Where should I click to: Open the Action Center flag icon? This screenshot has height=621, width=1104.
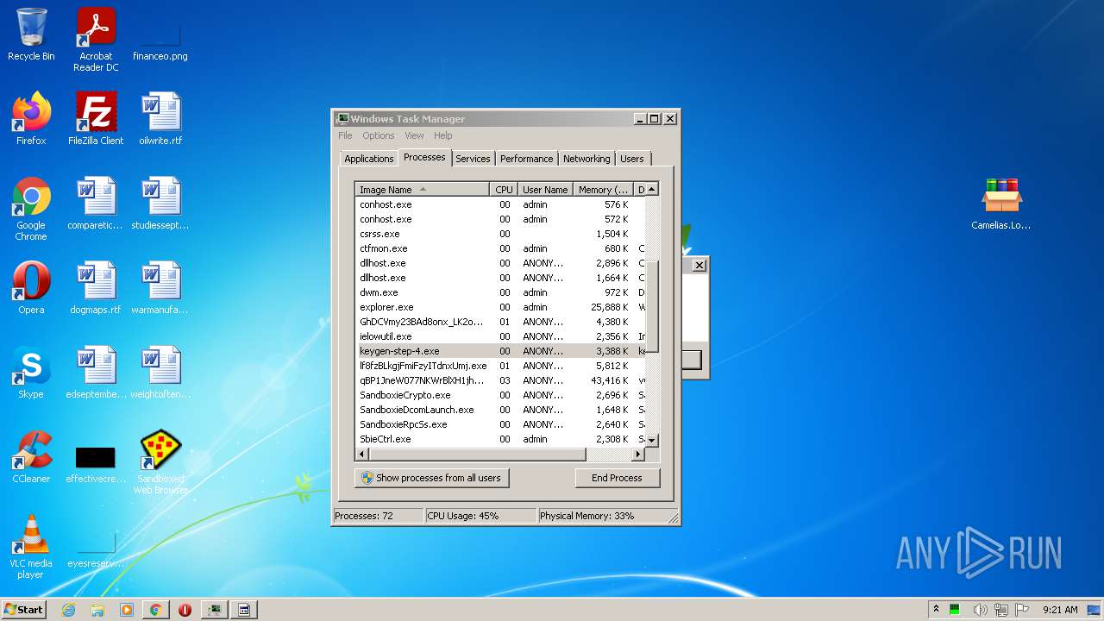(x=1023, y=610)
